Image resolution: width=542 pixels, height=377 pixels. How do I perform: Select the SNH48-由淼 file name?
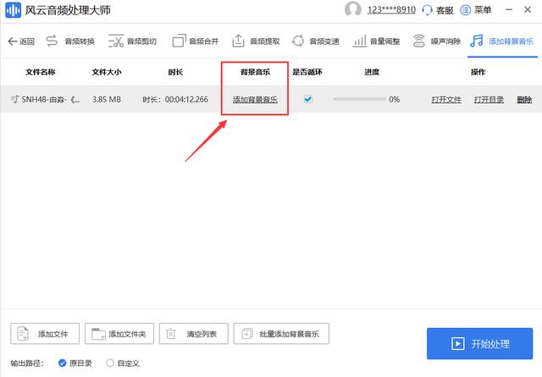pos(51,100)
